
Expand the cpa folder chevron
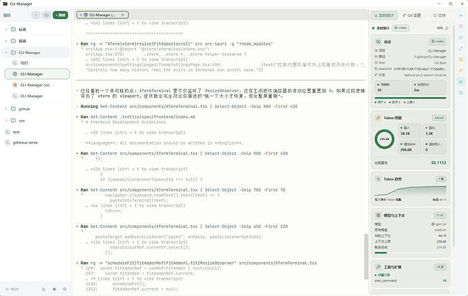pos(6,120)
